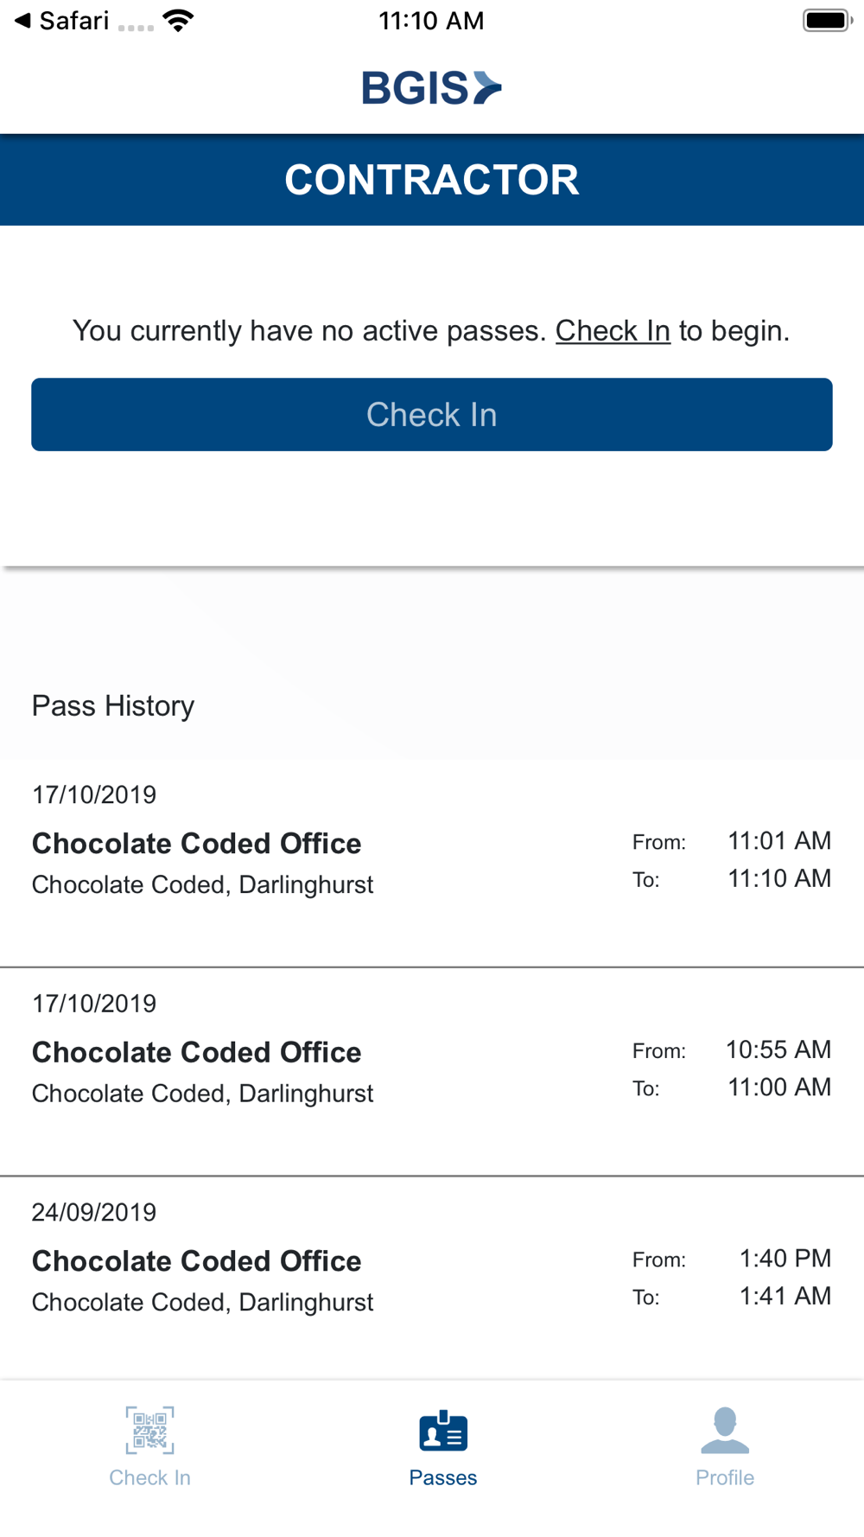Switch to the Check In tab label
The image size is (864, 1537).
(149, 1477)
